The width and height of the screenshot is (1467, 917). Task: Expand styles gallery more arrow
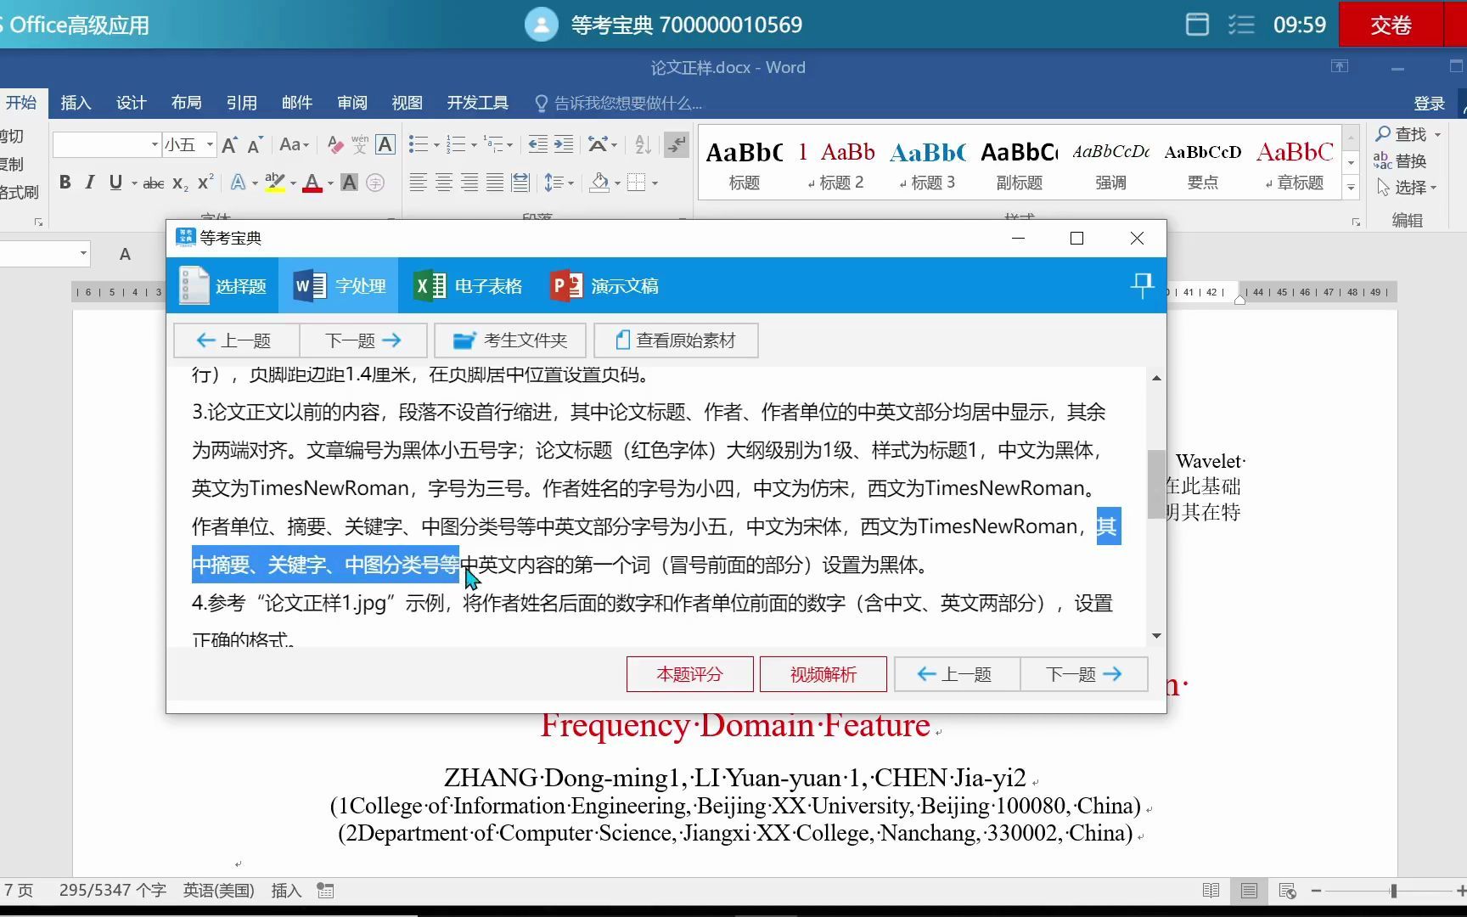coord(1352,188)
